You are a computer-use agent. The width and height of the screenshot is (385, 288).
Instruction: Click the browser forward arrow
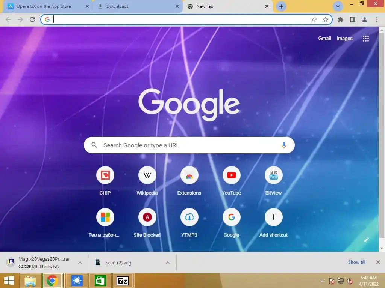(x=20, y=19)
